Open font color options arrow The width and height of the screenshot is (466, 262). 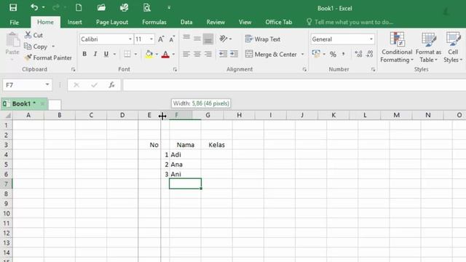pyautogui.click(x=173, y=54)
